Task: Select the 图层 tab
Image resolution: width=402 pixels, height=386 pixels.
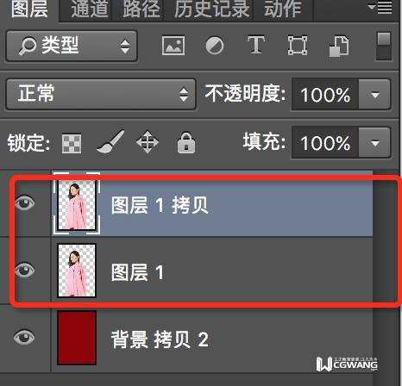Action: [x=29, y=9]
